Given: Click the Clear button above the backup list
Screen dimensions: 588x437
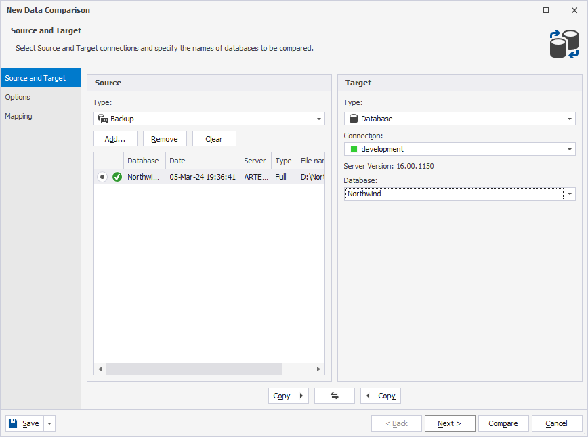Looking at the screenshot, I should point(214,138).
